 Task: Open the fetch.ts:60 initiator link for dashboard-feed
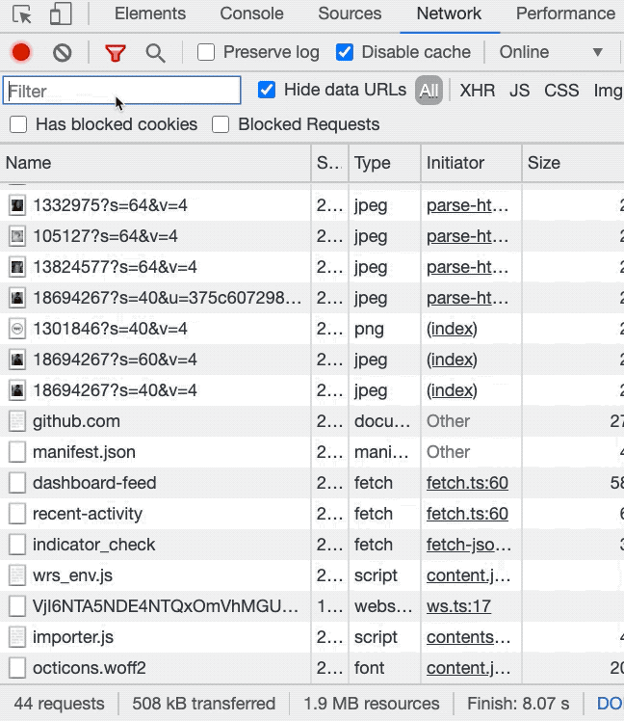[467, 483]
